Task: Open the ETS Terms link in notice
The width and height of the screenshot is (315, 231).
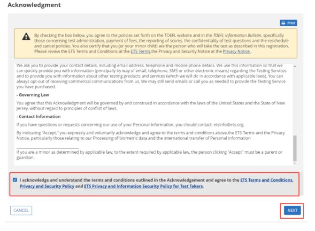Action: coord(140,52)
